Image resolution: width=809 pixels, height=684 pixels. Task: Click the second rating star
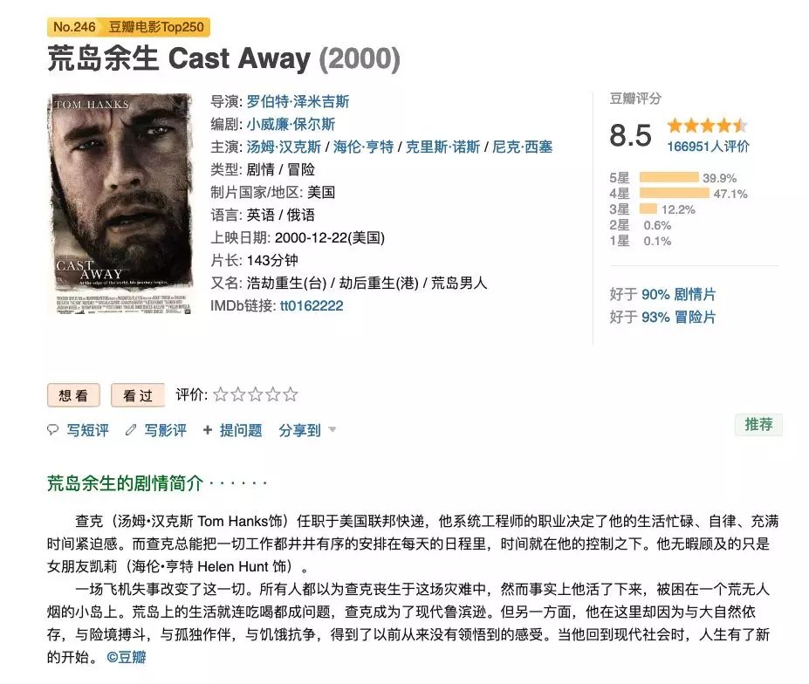(x=237, y=395)
